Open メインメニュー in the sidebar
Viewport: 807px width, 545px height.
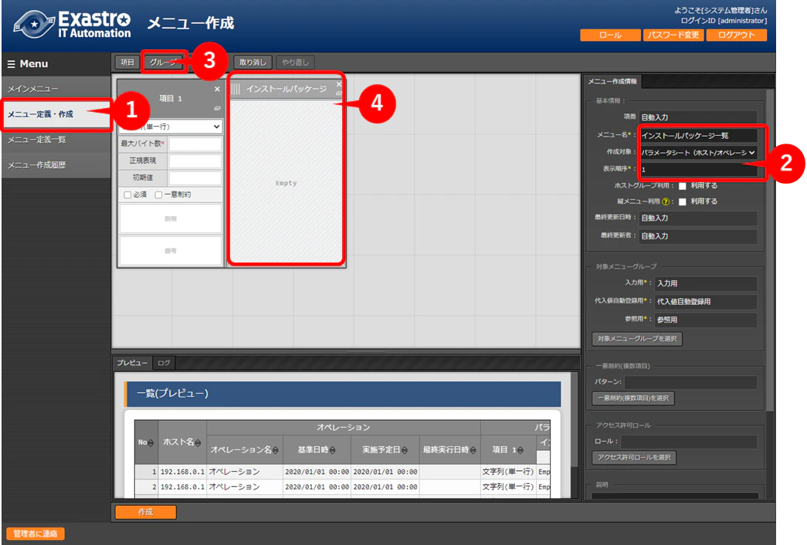point(56,89)
